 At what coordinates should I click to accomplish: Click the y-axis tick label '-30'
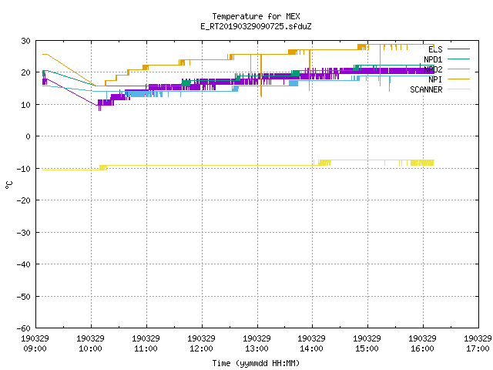click(x=24, y=233)
